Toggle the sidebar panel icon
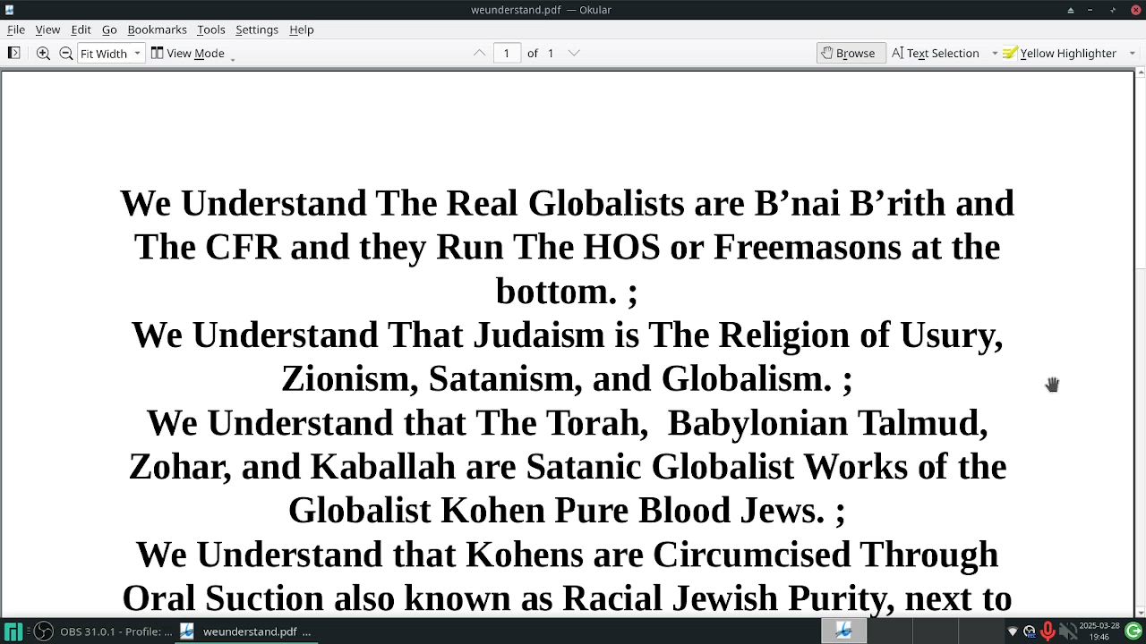The width and height of the screenshot is (1146, 644). coord(13,53)
